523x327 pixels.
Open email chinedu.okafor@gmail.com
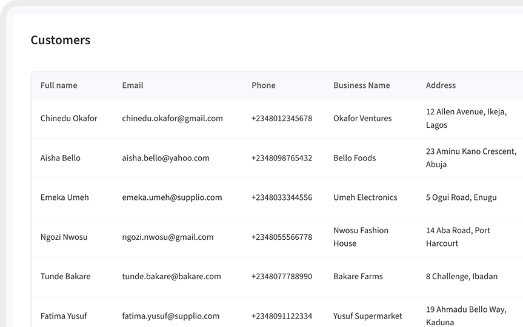point(172,119)
